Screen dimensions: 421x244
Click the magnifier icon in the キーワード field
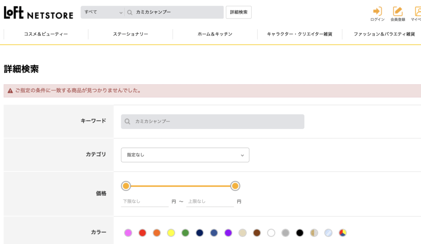click(x=127, y=122)
